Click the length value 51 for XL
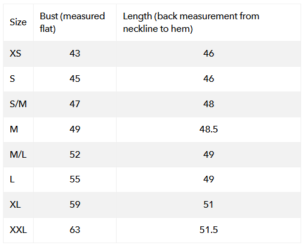This screenshot has width=303, height=245. 209,205
